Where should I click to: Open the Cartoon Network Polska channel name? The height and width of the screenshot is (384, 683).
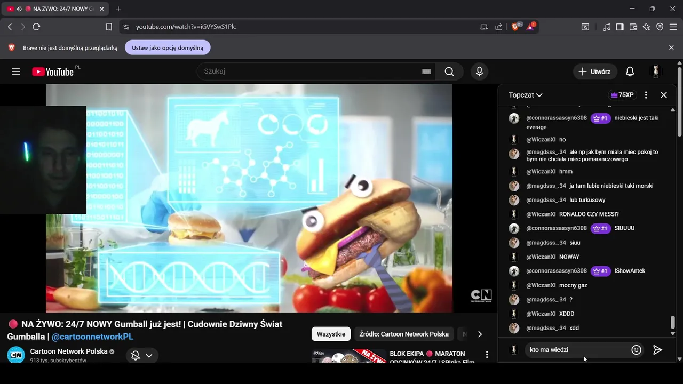coord(69,351)
